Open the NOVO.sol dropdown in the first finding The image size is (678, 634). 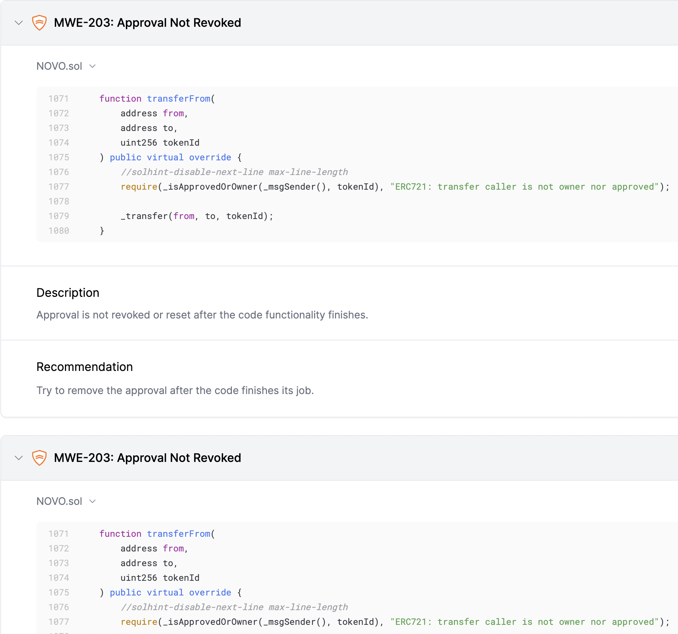[x=66, y=66]
